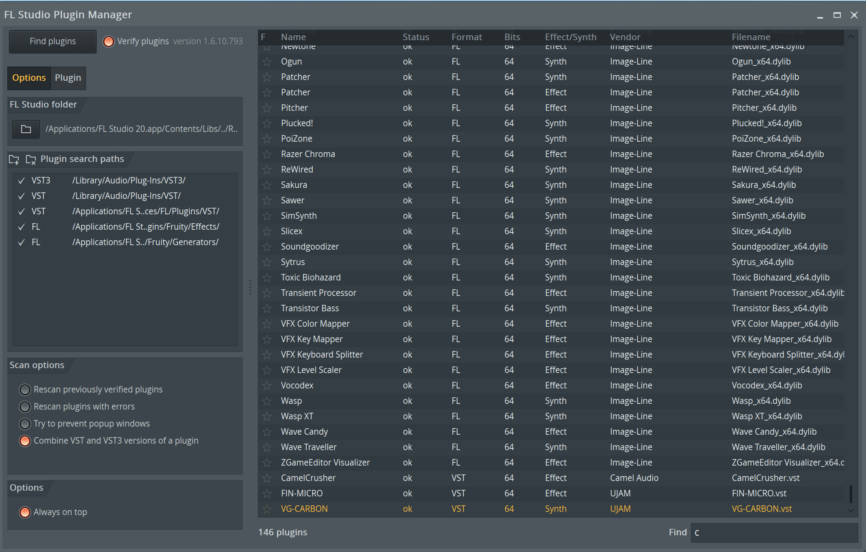
Task: Toggle Combine VST and VST3 versions option
Action: coord(25,441)
